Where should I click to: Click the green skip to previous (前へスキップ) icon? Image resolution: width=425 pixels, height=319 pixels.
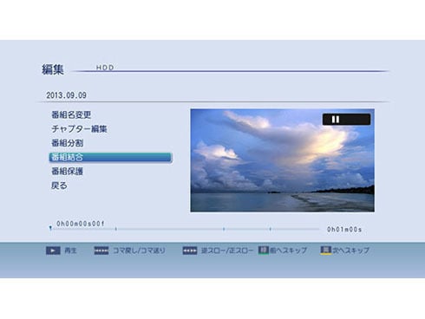click(263, 251)
